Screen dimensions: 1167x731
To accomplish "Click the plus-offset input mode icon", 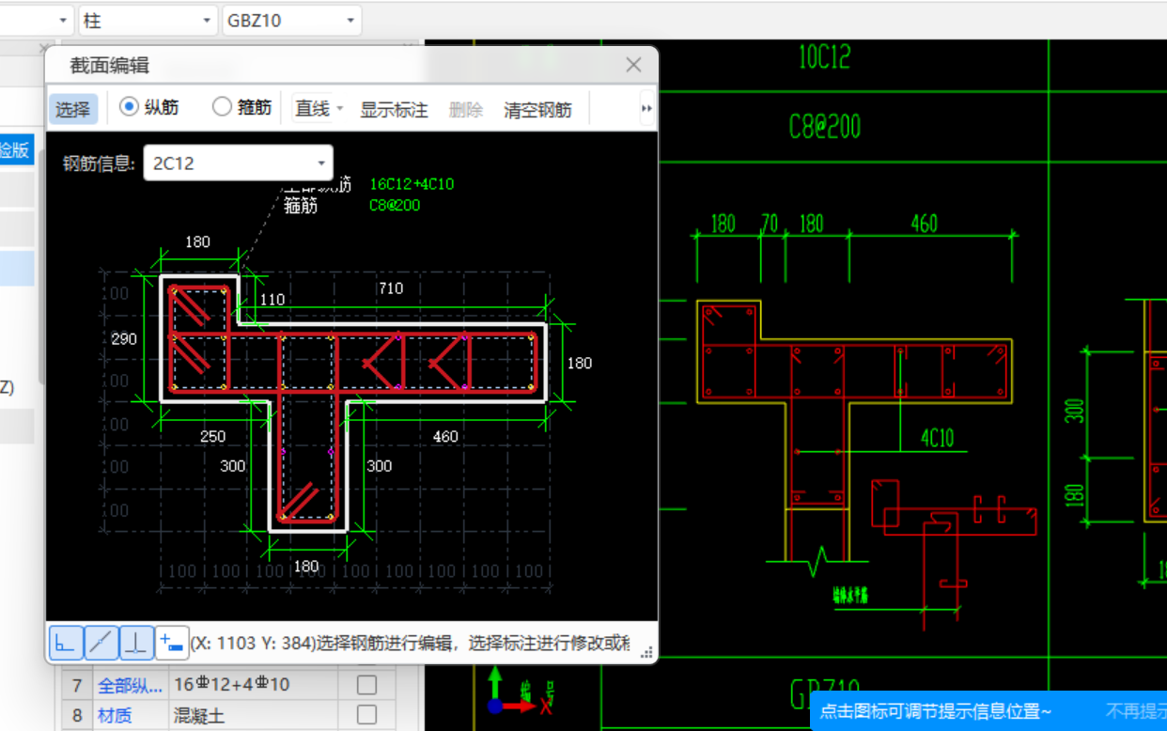I will tap(172, 643).
